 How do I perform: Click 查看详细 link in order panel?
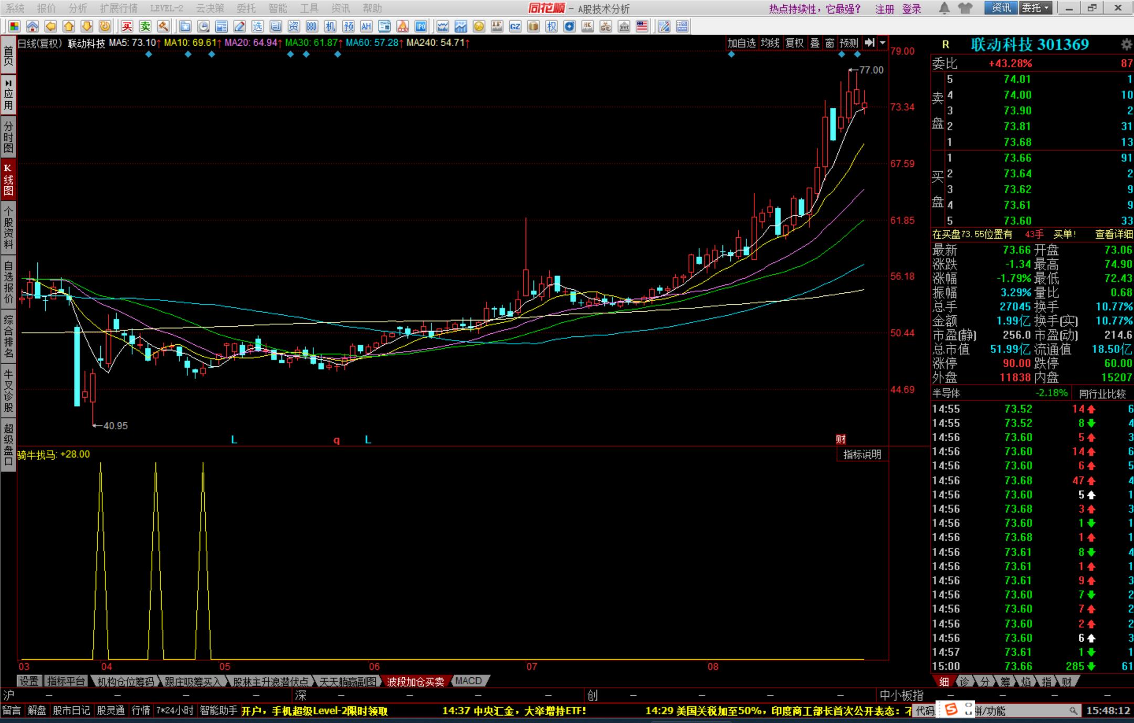(x=1114, y=235)
